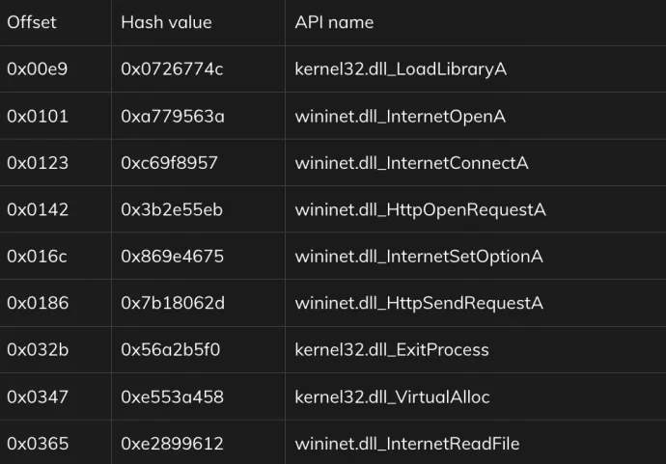Select hash value 0x7b18062d

coord(173,303)
